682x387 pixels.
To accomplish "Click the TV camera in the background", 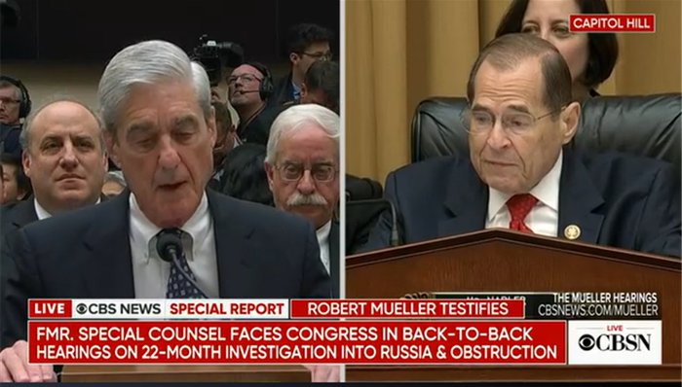I will pyautogui.click(x=217, y=58).
